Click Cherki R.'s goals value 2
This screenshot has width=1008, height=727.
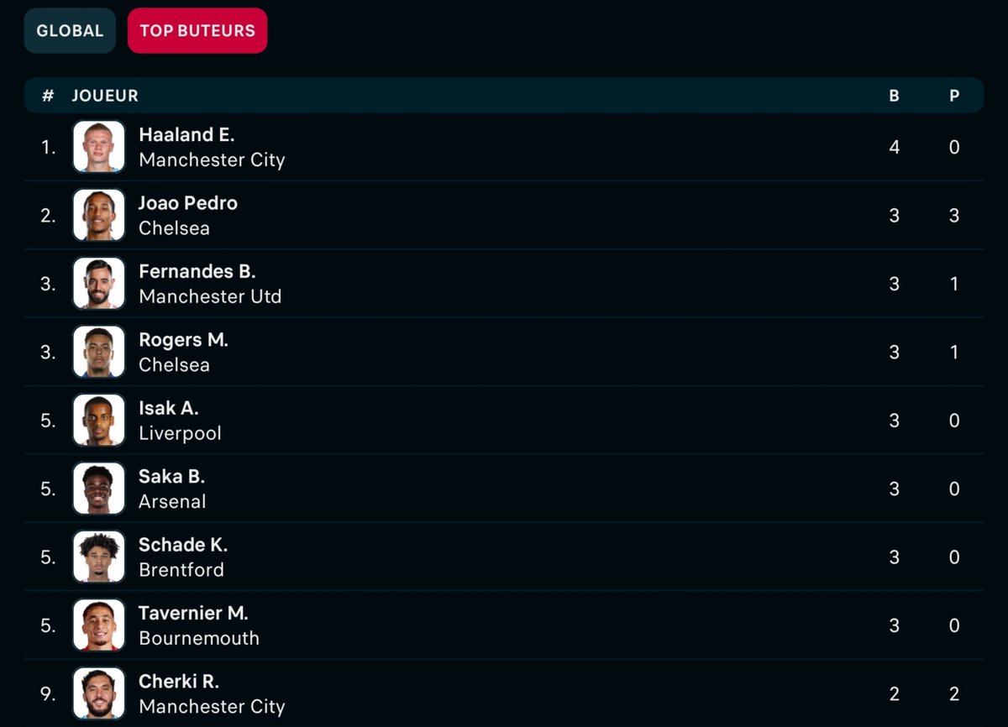click(x=894, y=694)
